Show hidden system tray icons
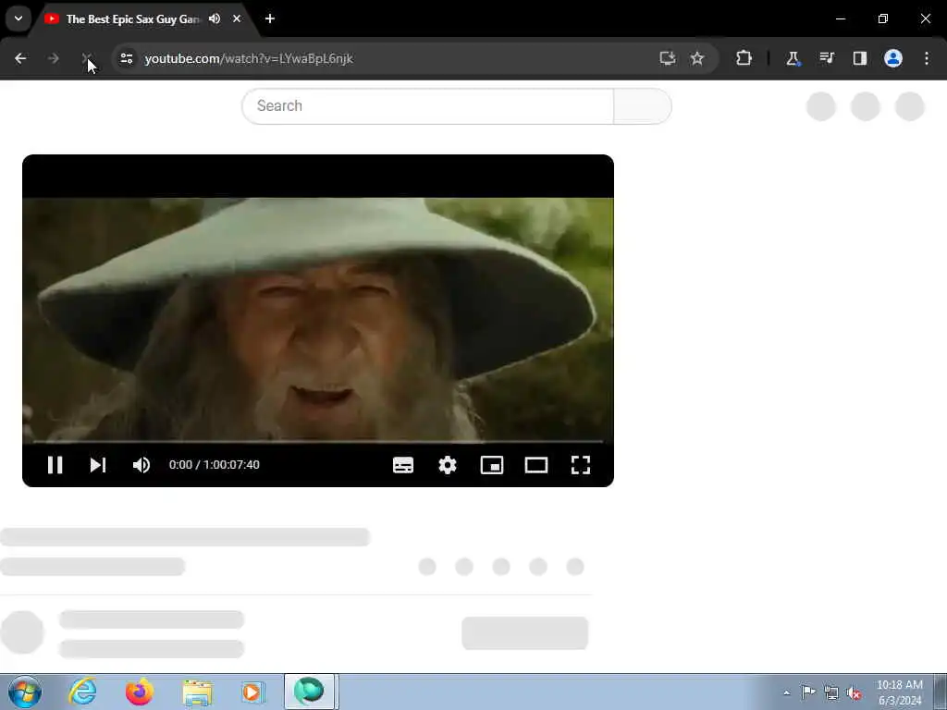 pyautogui.click(x=786, y=692)
